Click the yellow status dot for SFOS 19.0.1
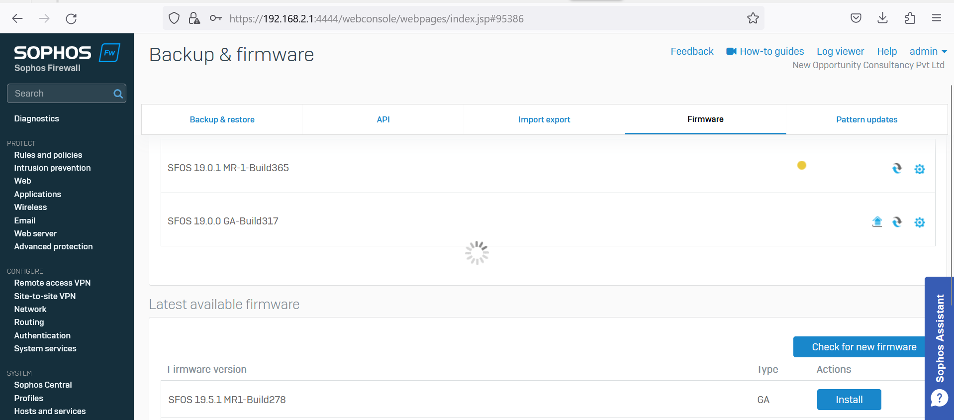Viewport: 954px width, 420px height. [801, 165]
